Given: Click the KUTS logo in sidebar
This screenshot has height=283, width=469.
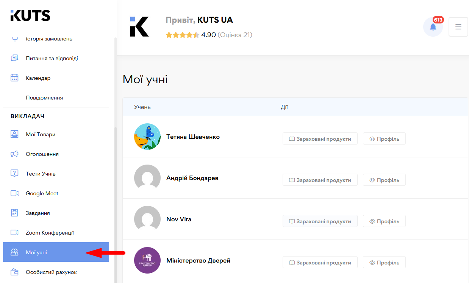Looking at the screenshot, I should [x=30, y=16].
